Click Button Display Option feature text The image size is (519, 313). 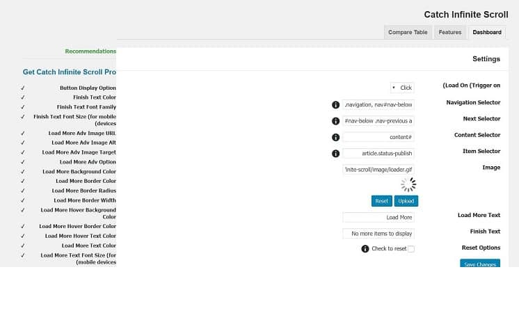88,88
